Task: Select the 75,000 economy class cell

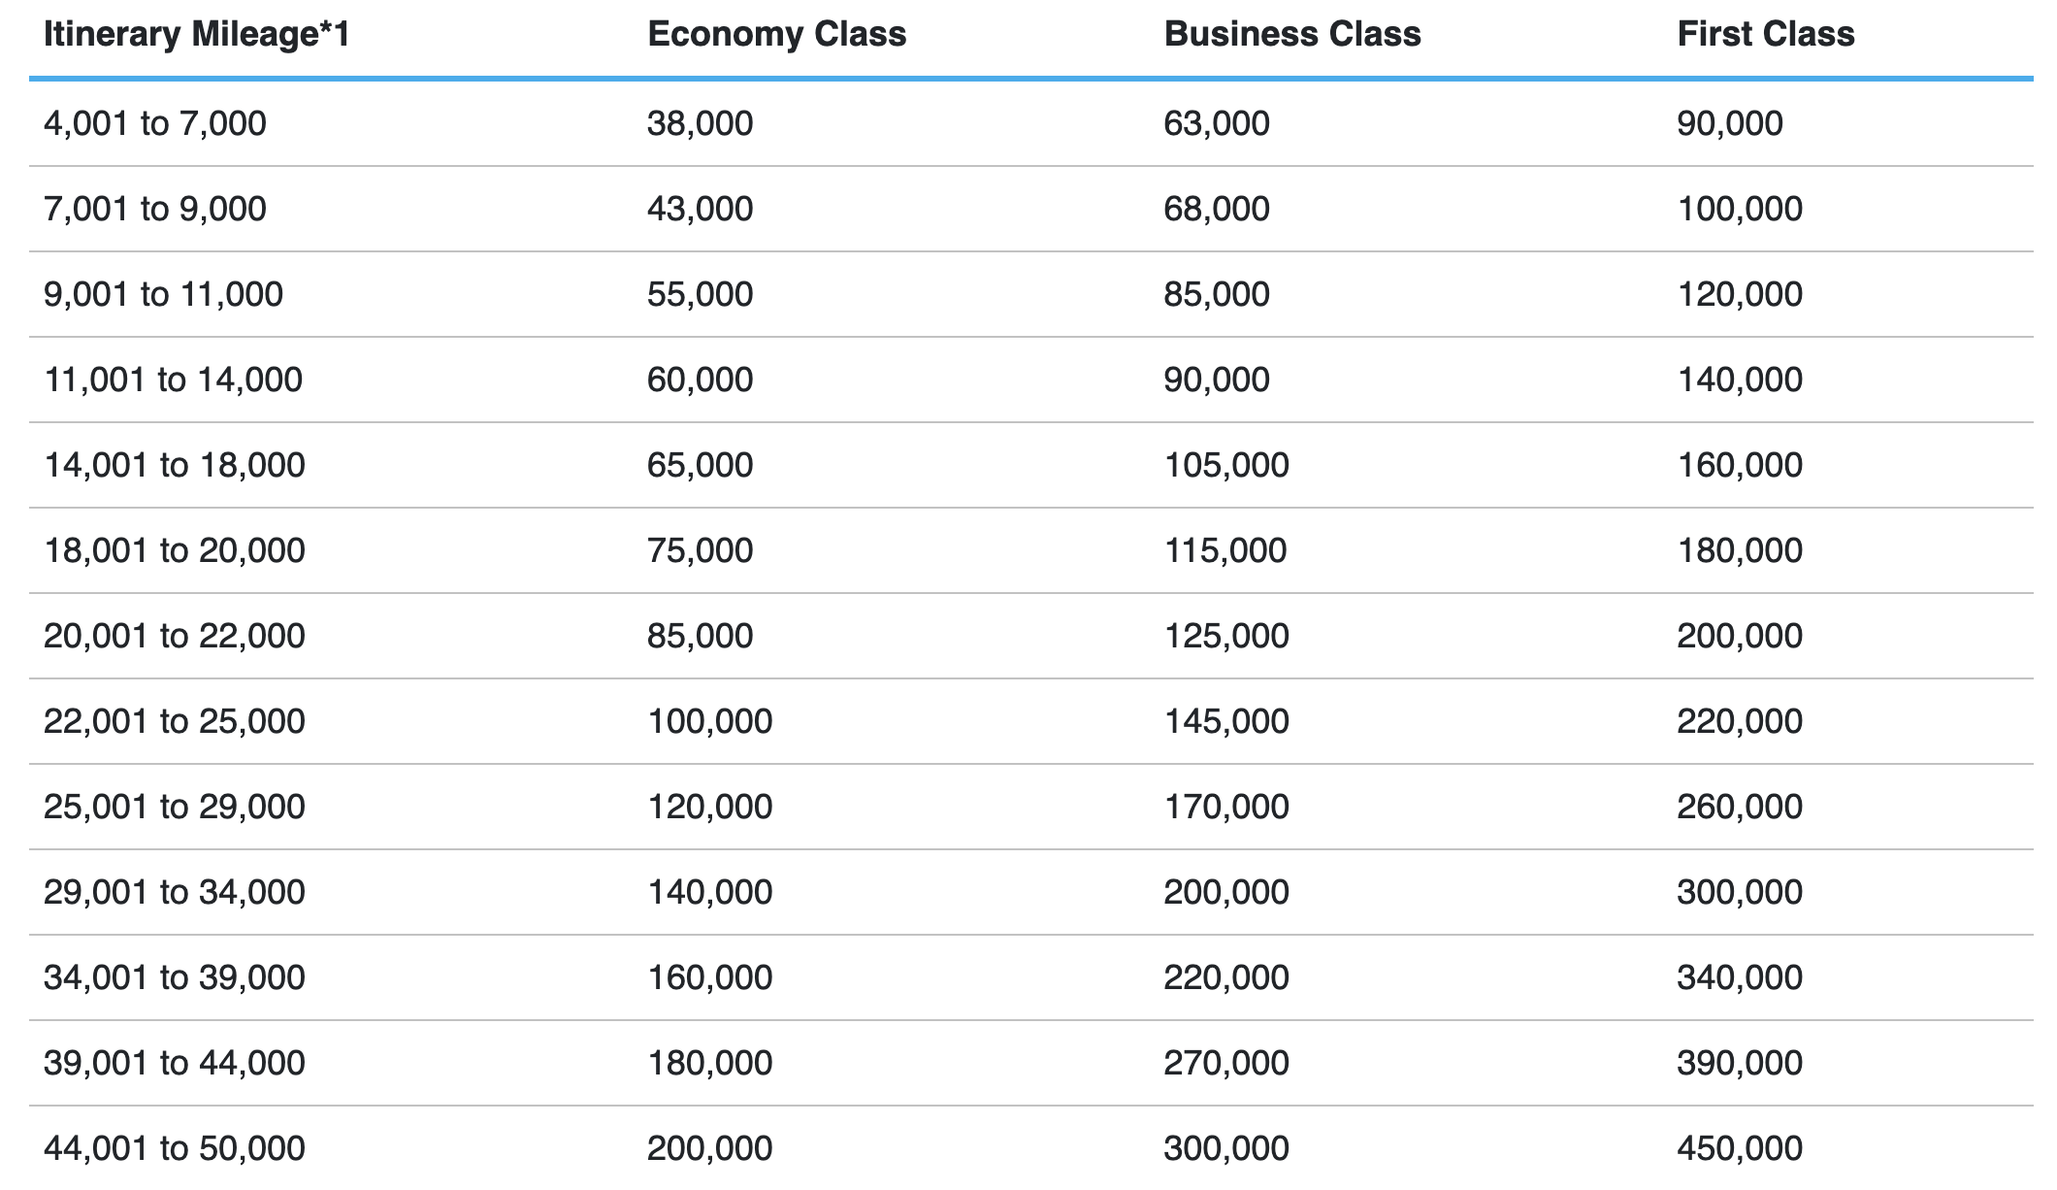Action: point(700,551)
